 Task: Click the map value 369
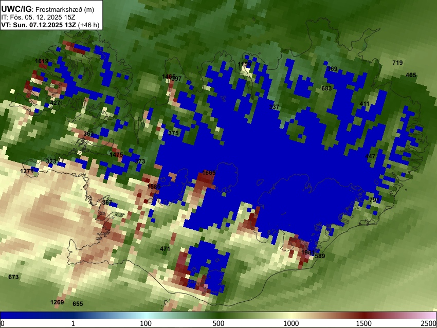(x=332, y=69)
